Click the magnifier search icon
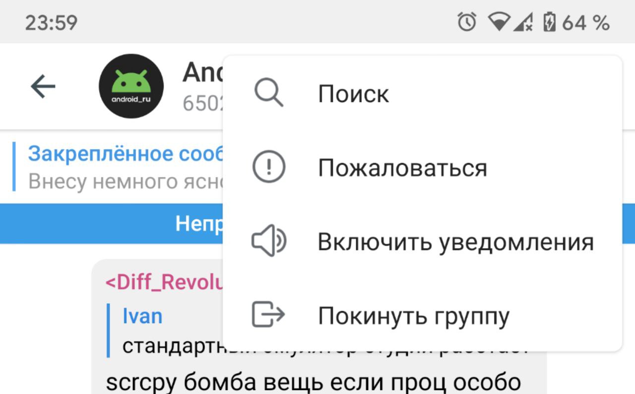635x394 pixels. click(x=268, y=93)
